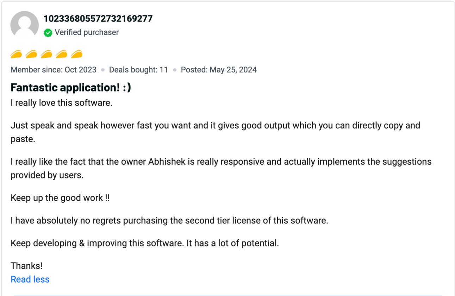Click the gray user avatar icon
Image resolution: width=455 pixels, height=296 pixels.
point(25,25)
